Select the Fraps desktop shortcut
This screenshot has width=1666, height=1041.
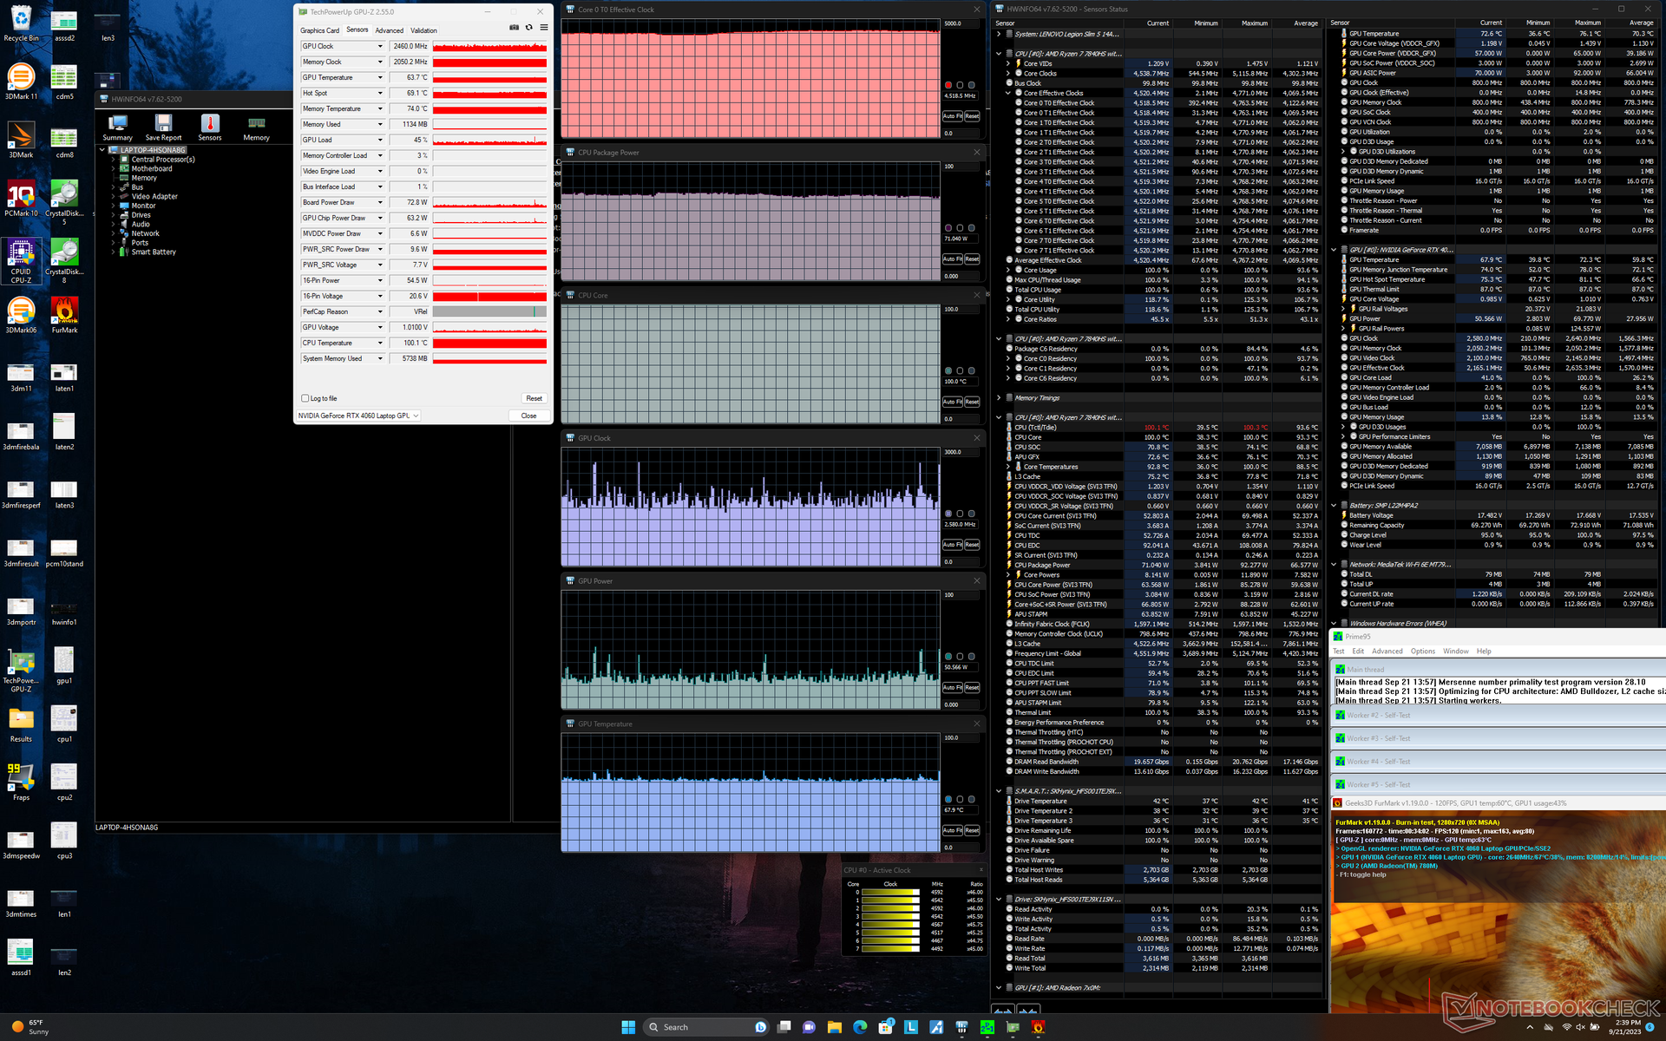(x=21, y=782)
